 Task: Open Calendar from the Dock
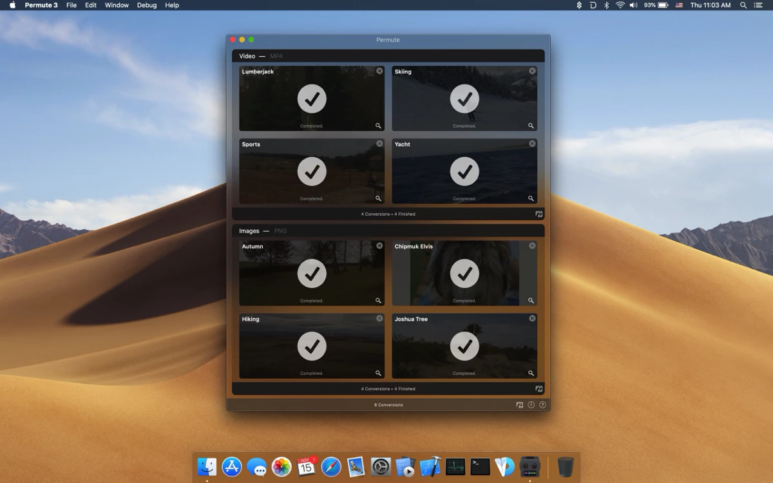pos(307,466)
